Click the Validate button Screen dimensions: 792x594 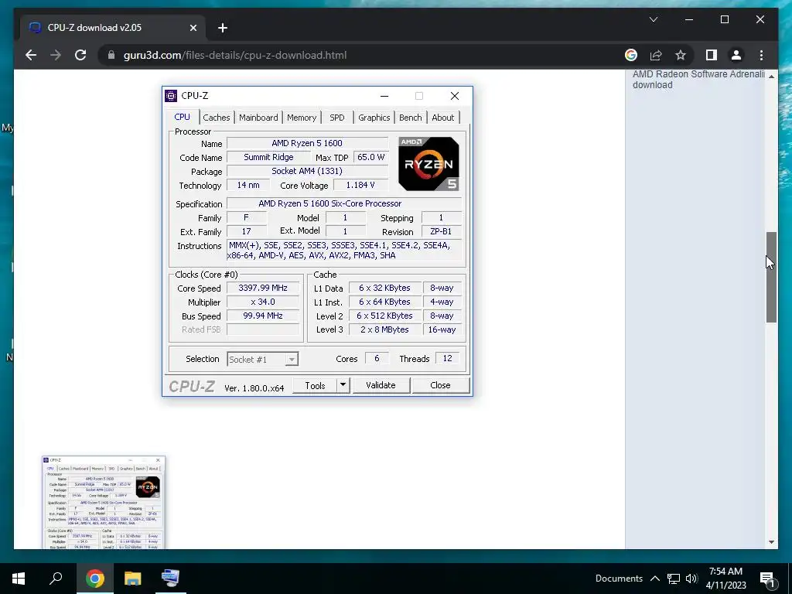point(381,385)
